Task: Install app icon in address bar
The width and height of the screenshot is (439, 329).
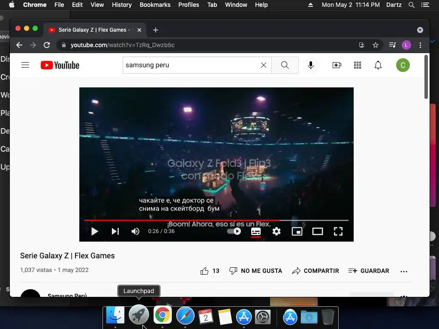Action: [x=362, y=45]
